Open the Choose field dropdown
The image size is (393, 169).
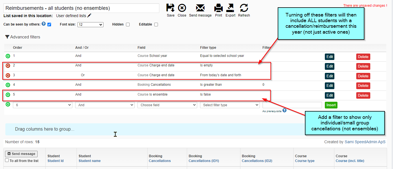pyautogui.click(x=167, y=105)
